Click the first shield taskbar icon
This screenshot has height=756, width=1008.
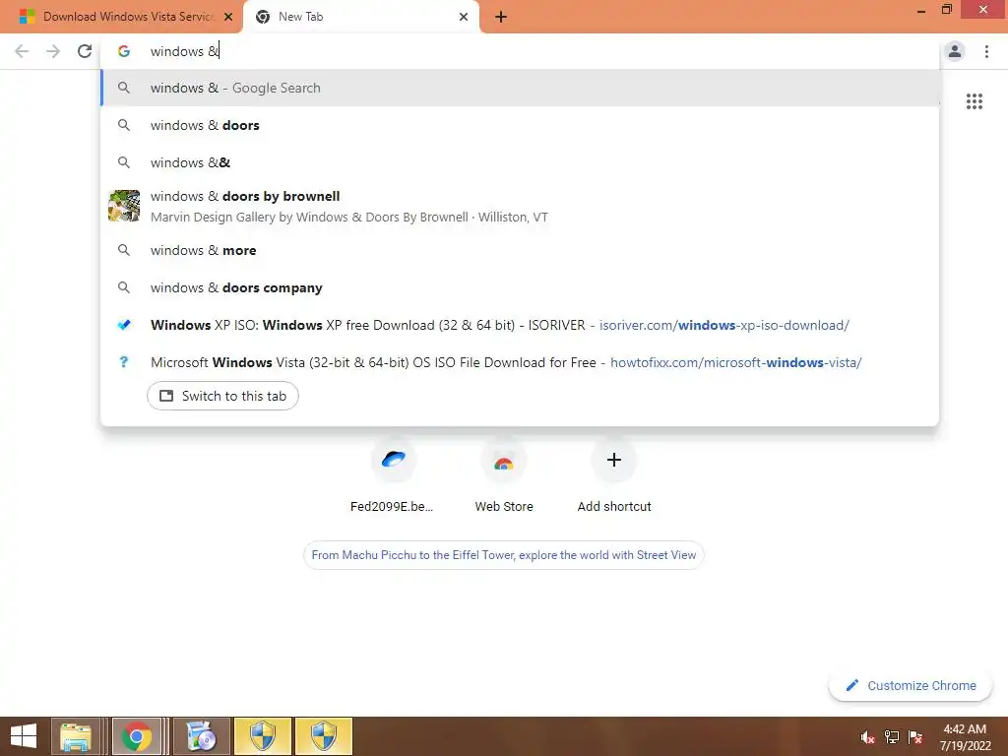[262, 736]
